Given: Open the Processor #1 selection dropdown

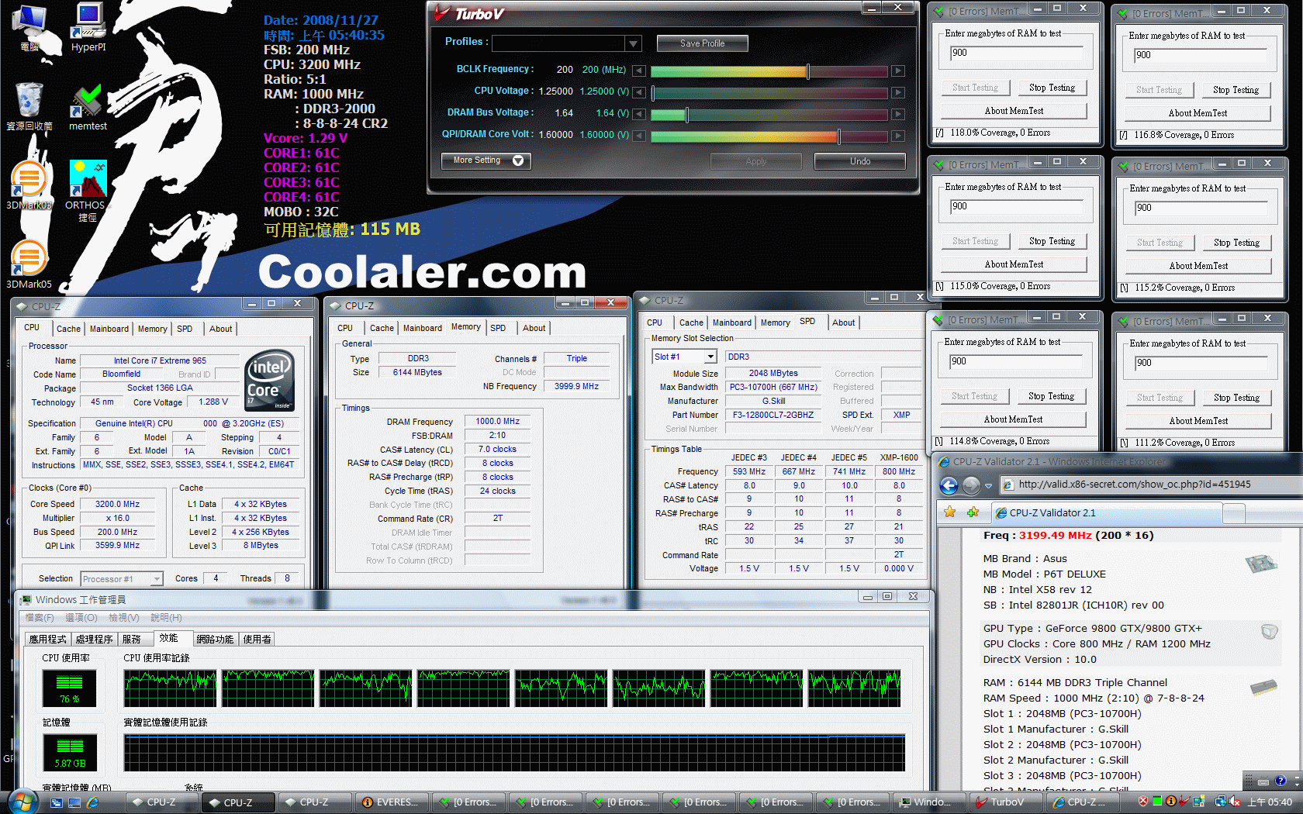Looking at the screenshot, I should (157, 579).
